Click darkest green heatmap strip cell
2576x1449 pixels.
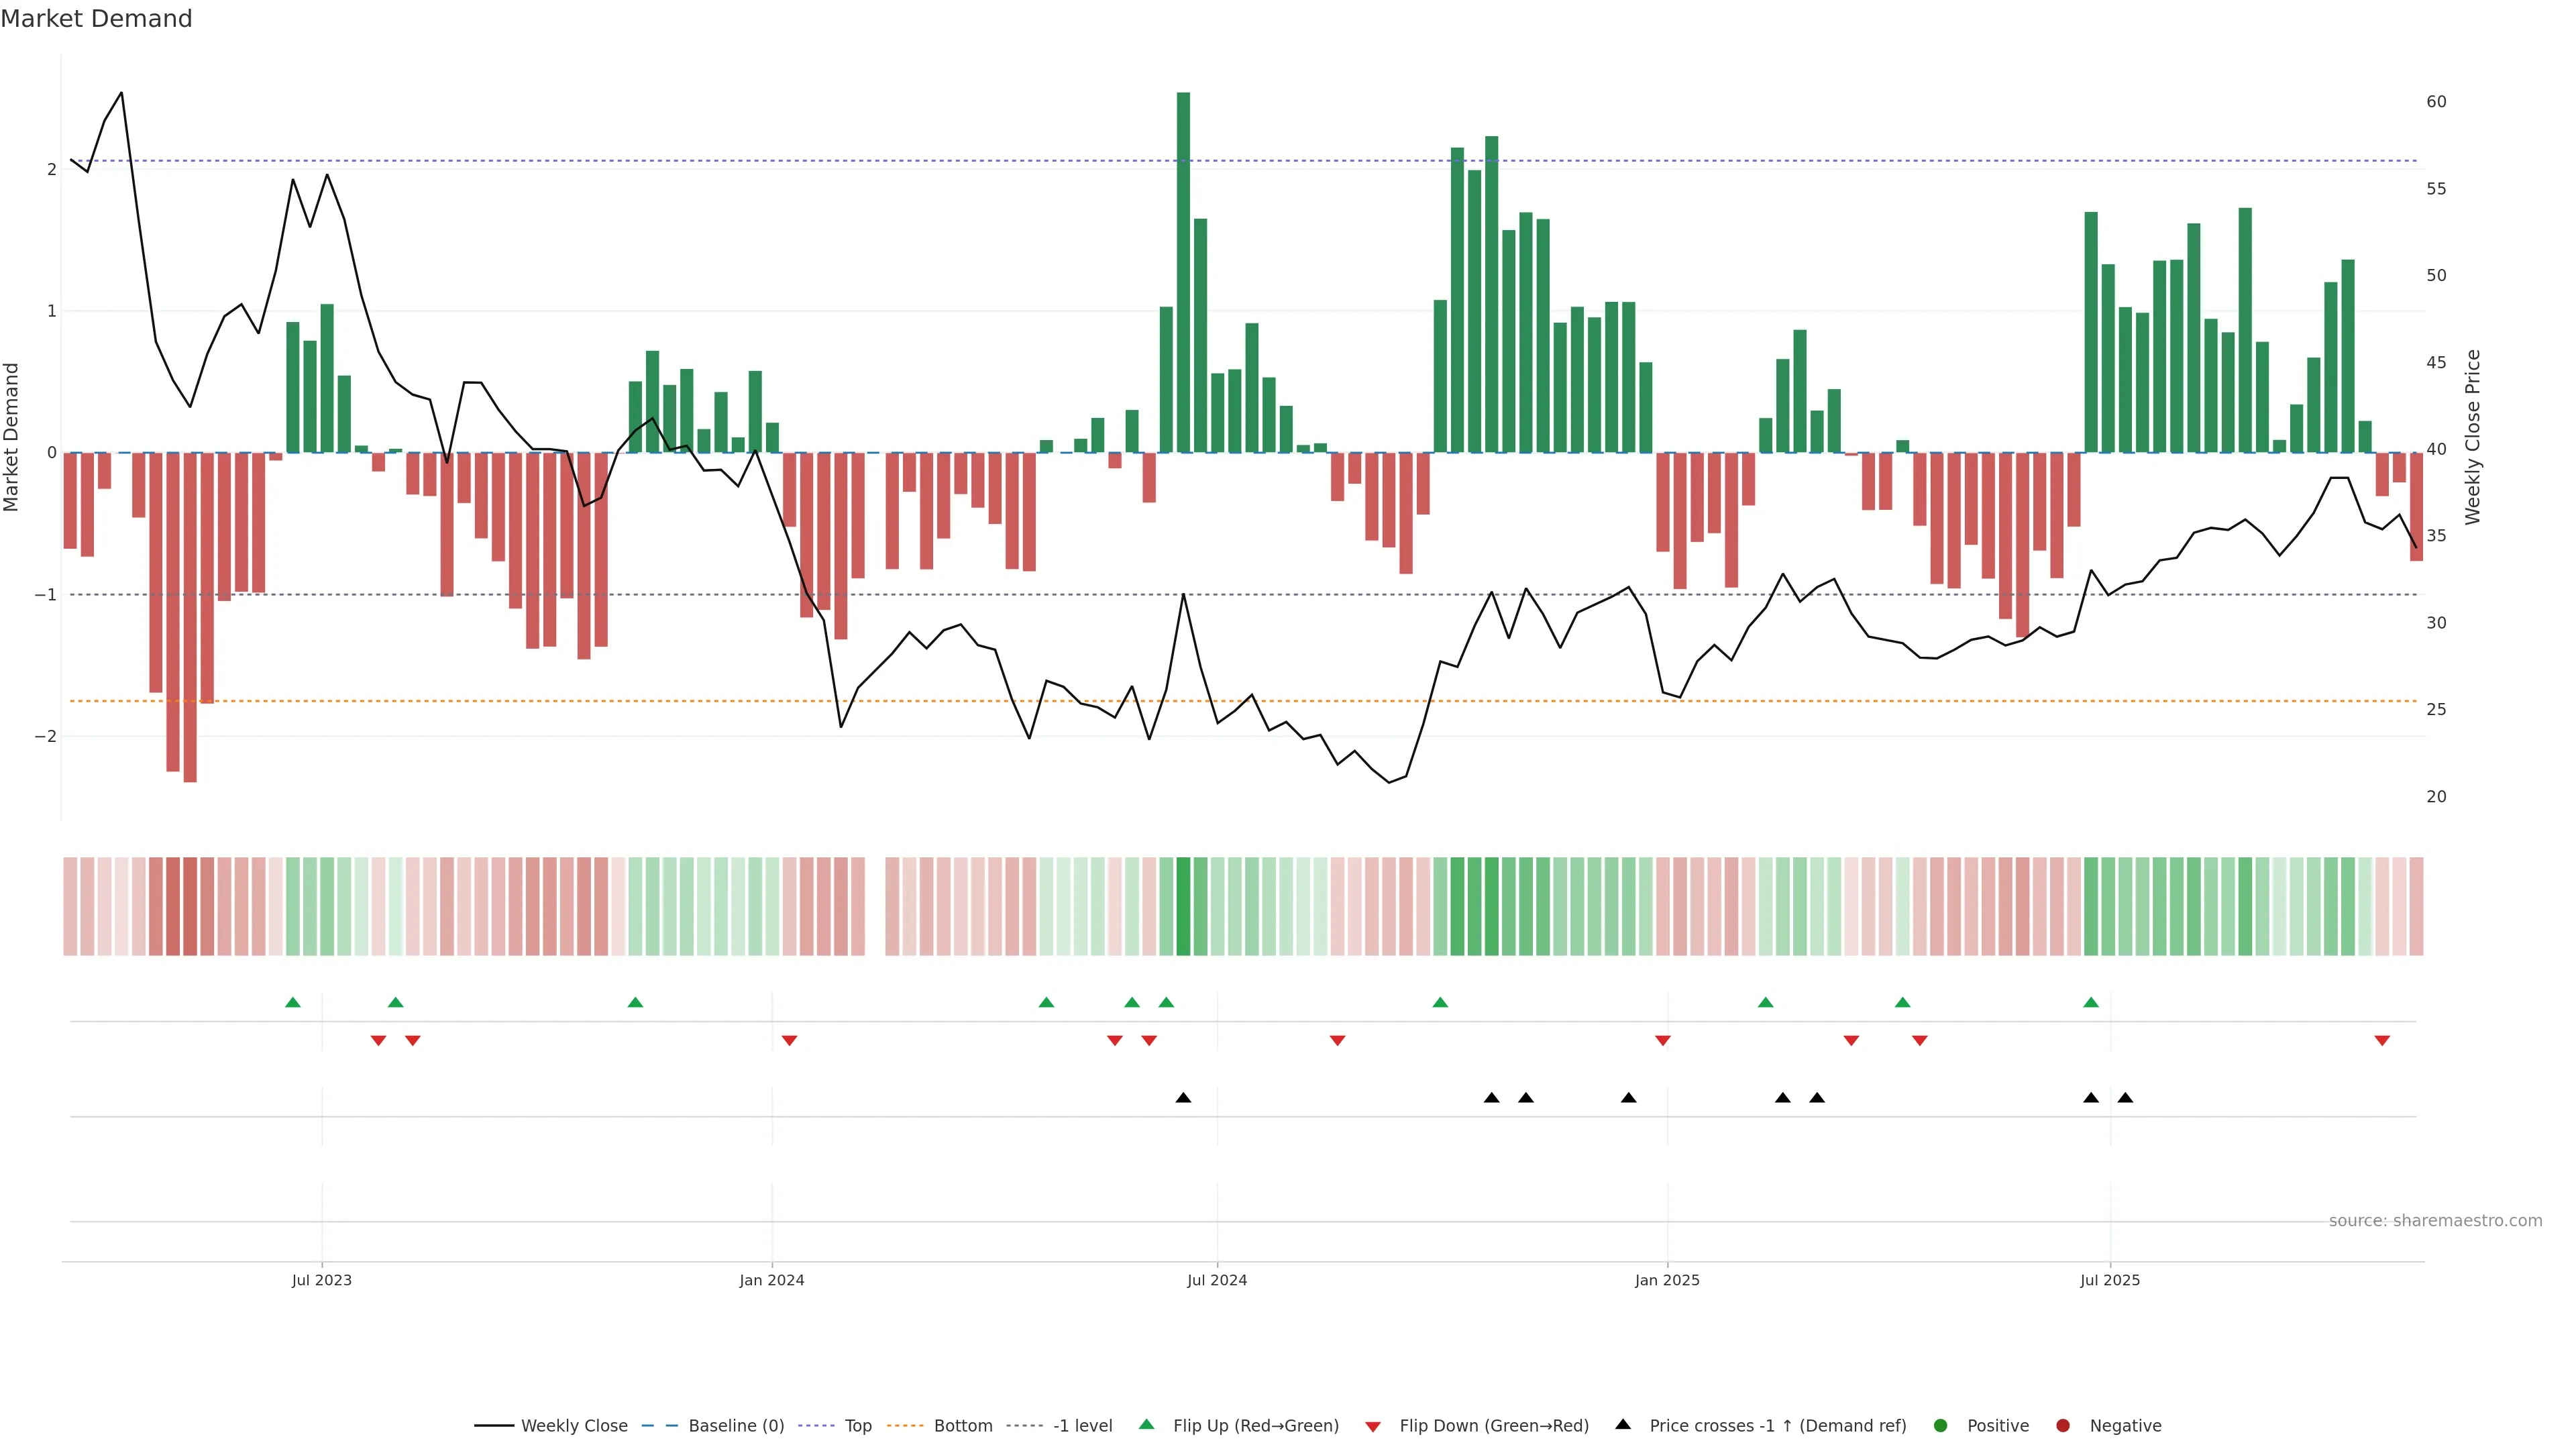coord(1183,906)
